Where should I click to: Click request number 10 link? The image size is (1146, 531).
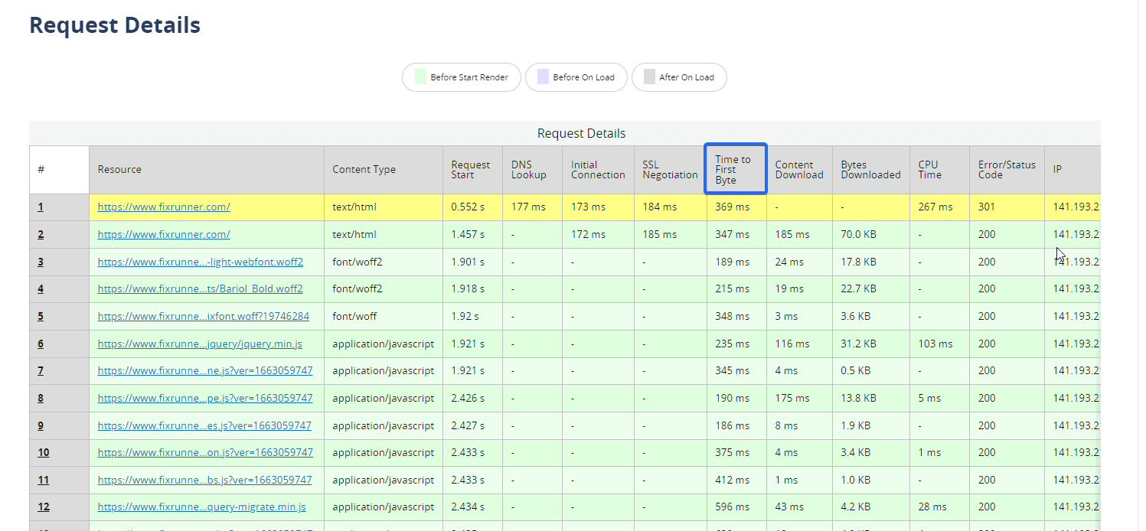coord(44,452)
